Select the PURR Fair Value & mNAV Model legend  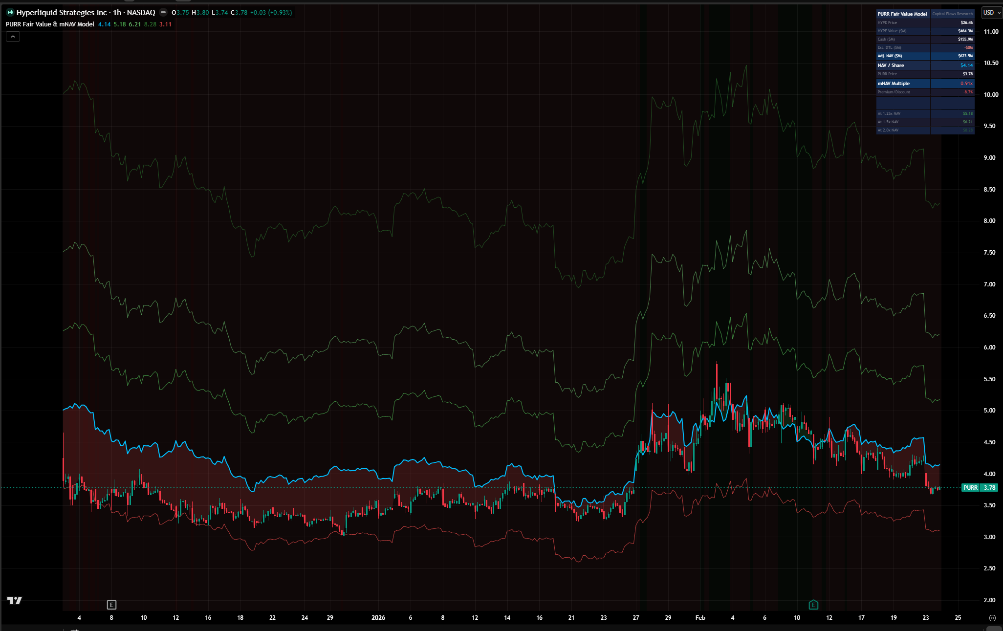pyautogui.click(x=50, y=24)
